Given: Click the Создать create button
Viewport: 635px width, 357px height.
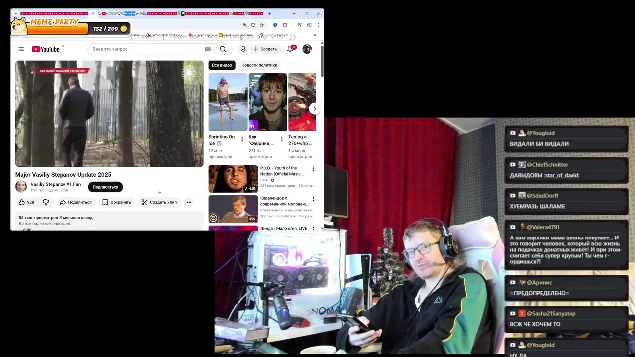Looking at the screenshot, I should pyautogui.click(x=264, y=49).
